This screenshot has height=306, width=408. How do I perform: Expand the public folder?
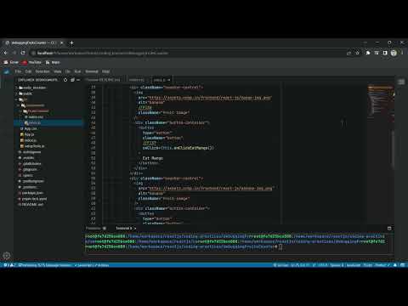pyautogui.click(x=25, y=93)
